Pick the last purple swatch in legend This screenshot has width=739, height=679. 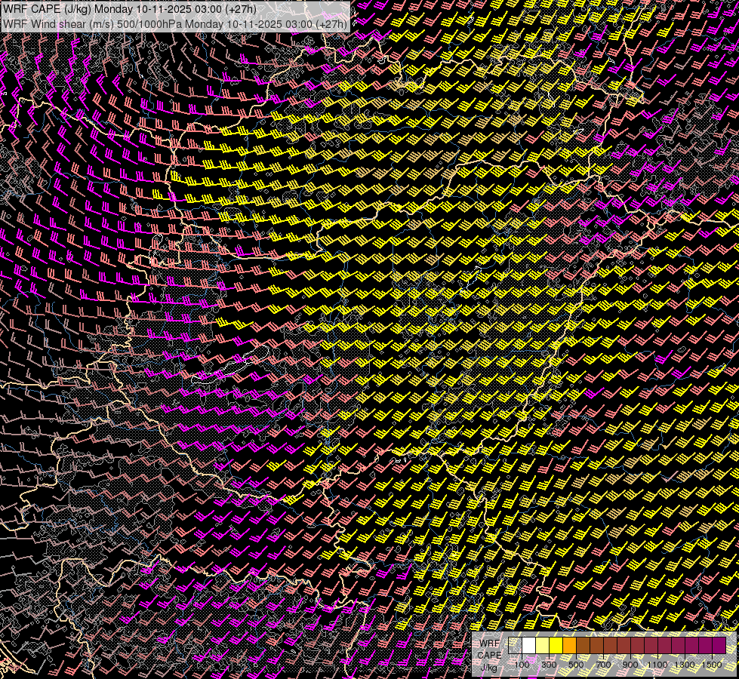pyautogui.click(x=719, y=645)
